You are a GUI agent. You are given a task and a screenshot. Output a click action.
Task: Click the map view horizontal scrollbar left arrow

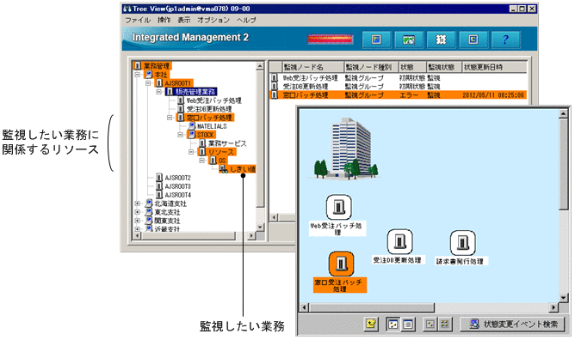305,307
